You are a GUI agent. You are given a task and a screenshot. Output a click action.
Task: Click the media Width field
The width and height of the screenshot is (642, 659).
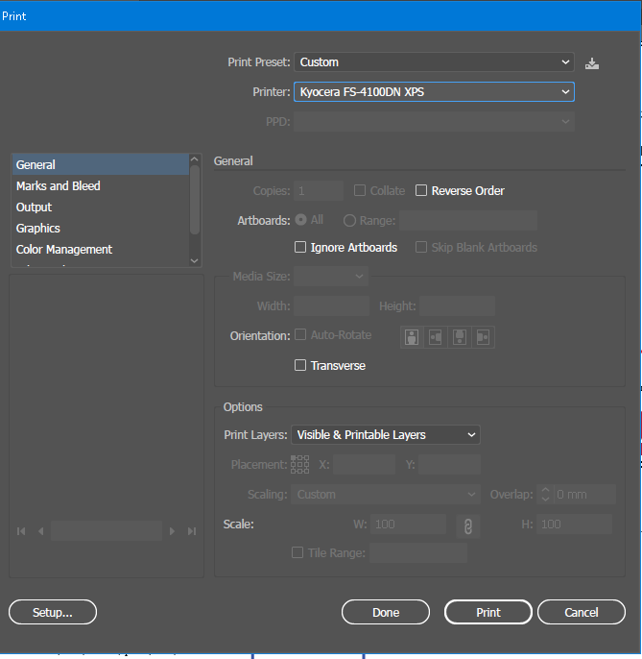[x=331, y=305]
